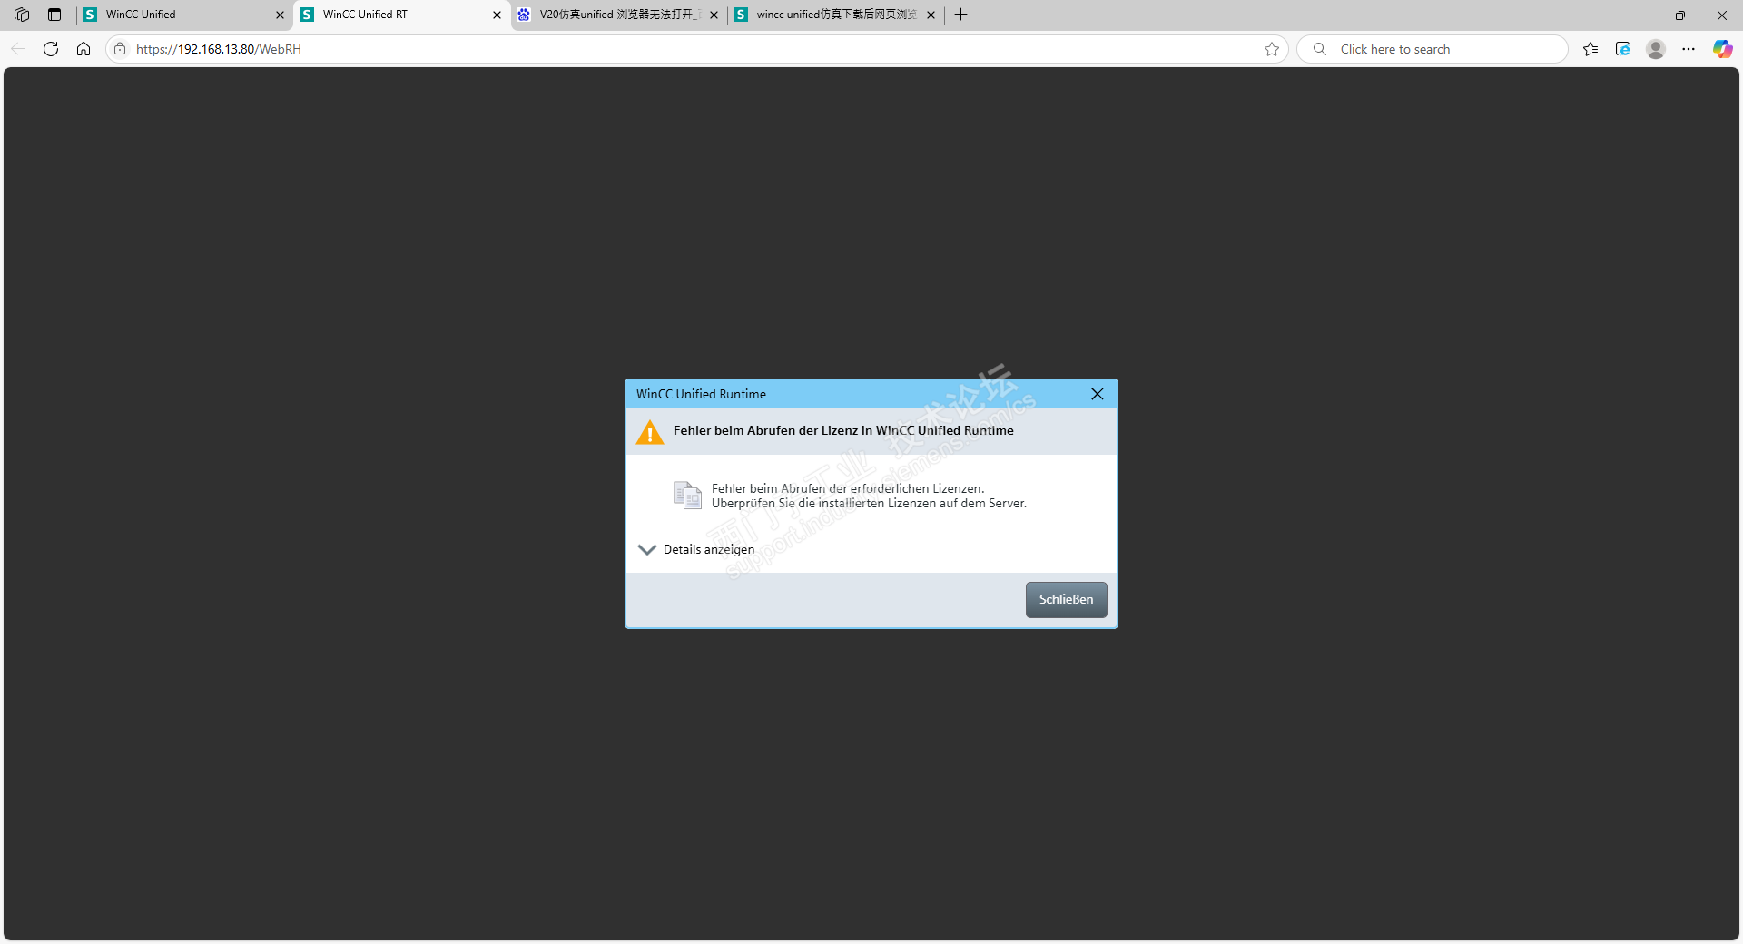Restore down the browser window
Viewport: 1743px width, 944px height.
1680,15
